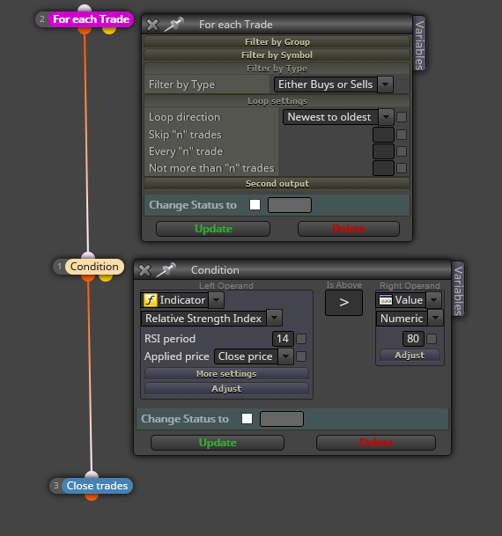The width and height of the screenshot is (502, 536).
Task: Toggle Filter by Type variable checkbox
Action: [x=401, y=84]
